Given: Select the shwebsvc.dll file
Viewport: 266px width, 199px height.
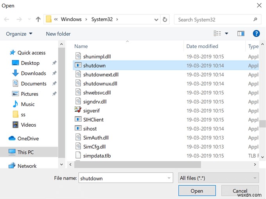Looking at the screenshot, I should [x=97, y=93].
